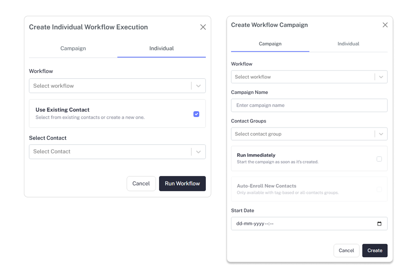This screenshot has width=417, height=278.
Task: Click the Campaign Name input field
Action: [x=309, y=105]
